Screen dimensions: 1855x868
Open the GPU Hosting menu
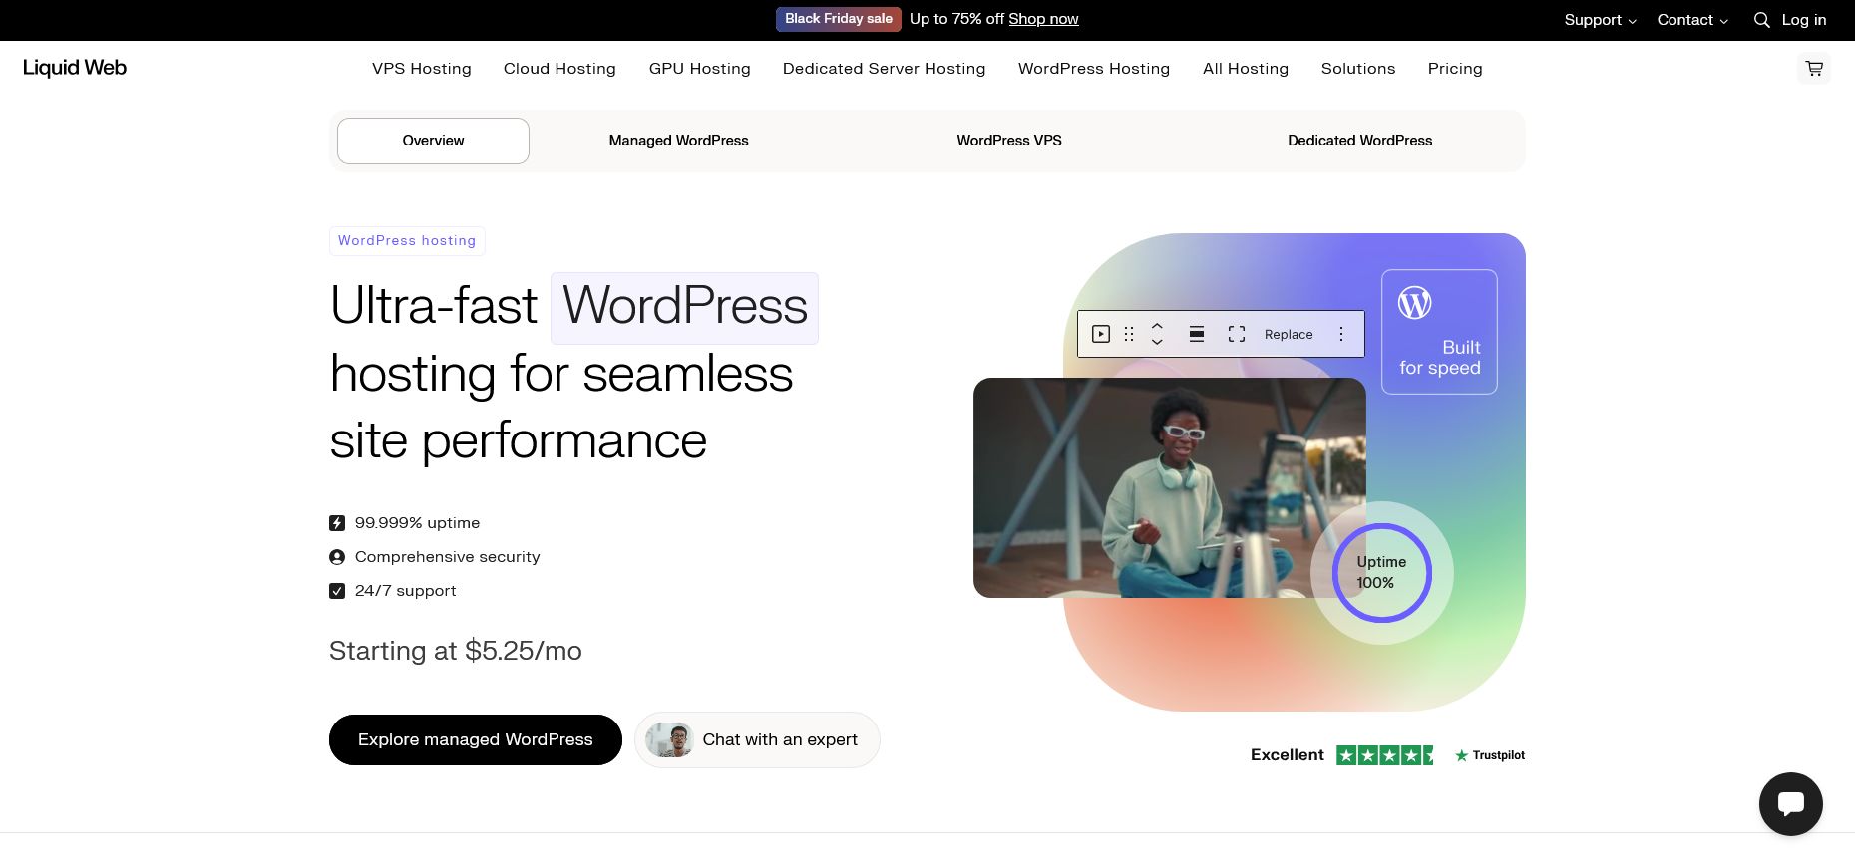700,69
